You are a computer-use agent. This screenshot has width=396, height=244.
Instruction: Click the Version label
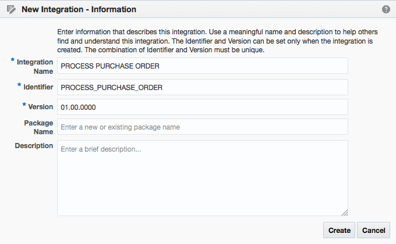tap(40, 107)
